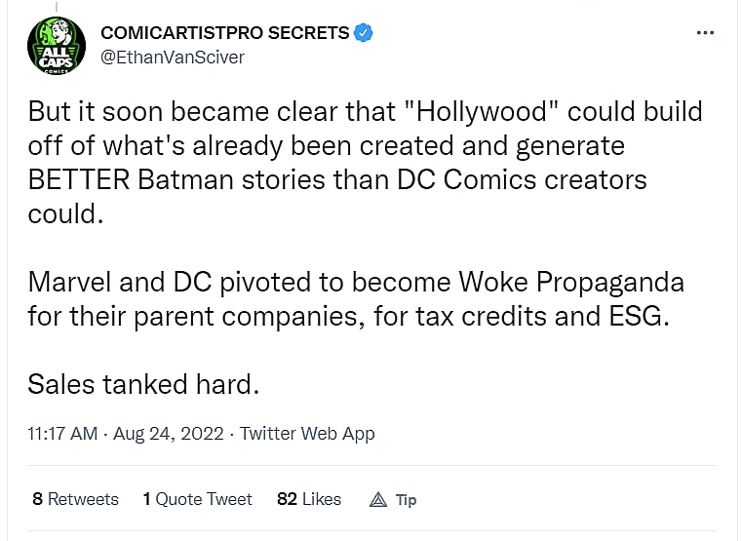Click the Tip label text

[406, 499]
